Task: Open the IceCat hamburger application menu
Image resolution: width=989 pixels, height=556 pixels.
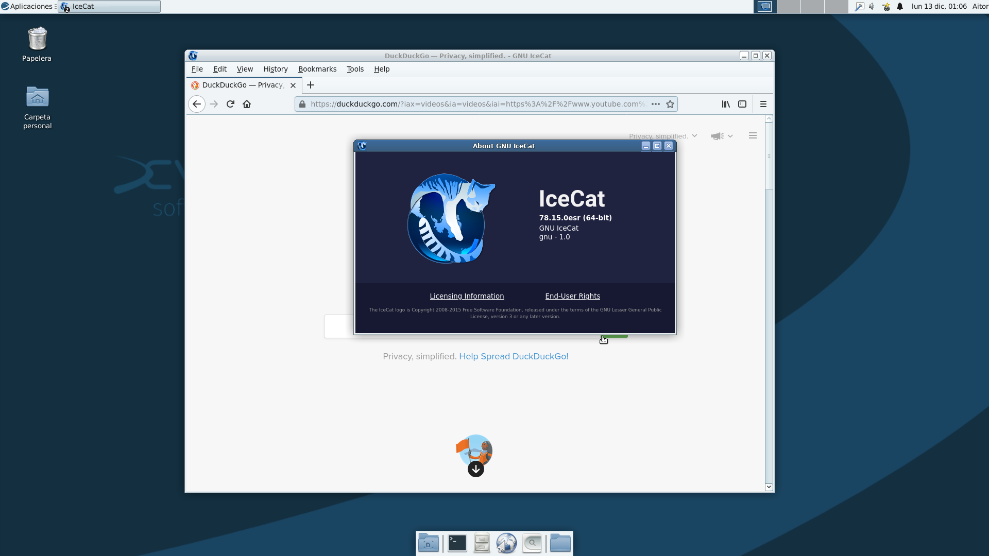Action: pyautogui.click(x=763, y=104)
